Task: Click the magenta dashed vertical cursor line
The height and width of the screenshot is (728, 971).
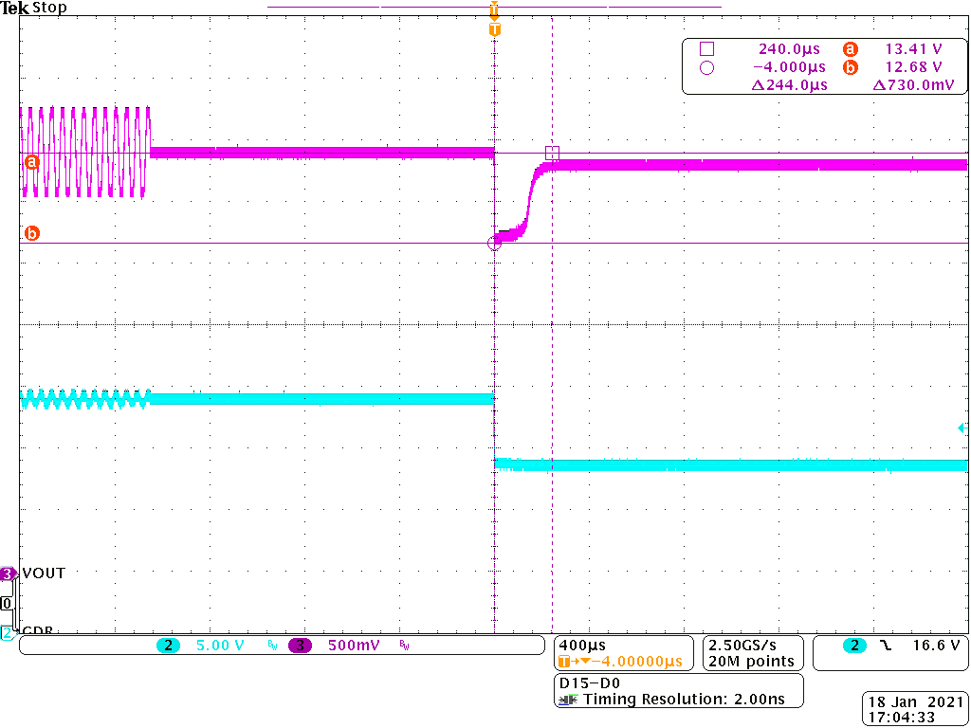Action: [552, 379]
